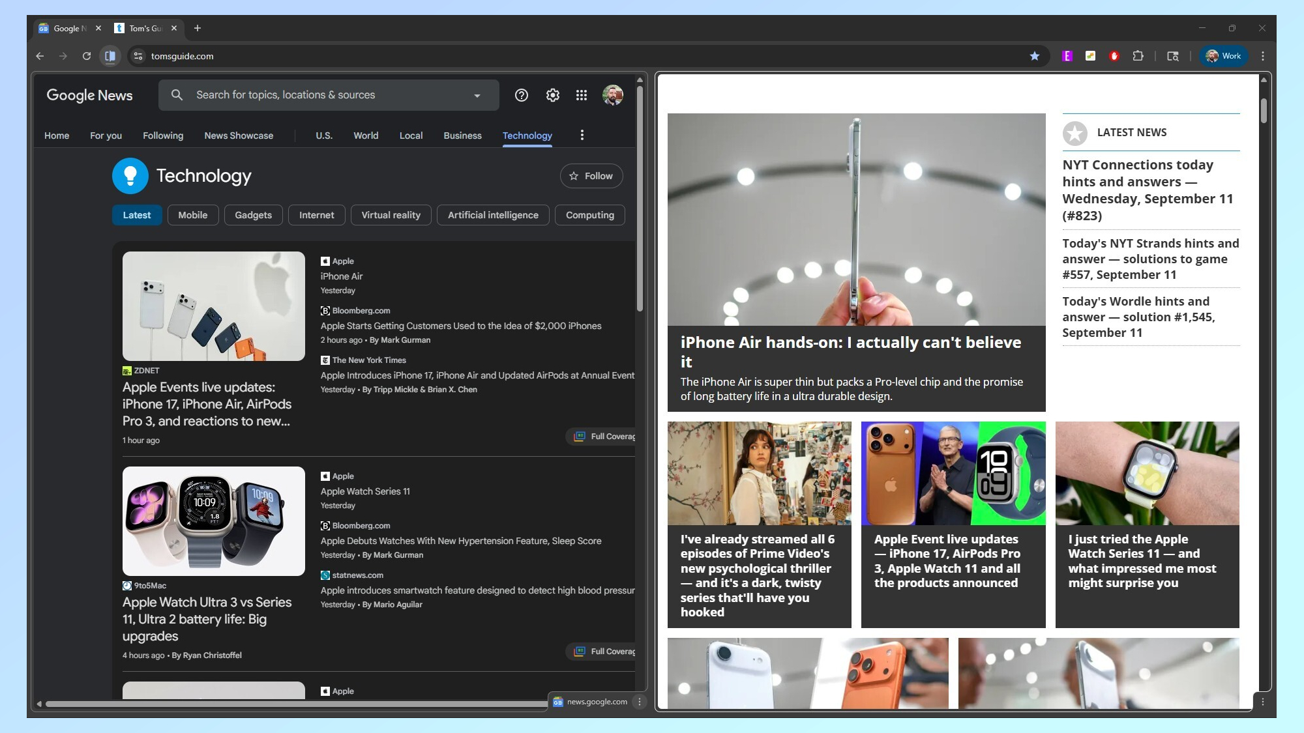Switch to the Tom's Guide browser tab
This screenshot has height=733, width=1304.
144,28
